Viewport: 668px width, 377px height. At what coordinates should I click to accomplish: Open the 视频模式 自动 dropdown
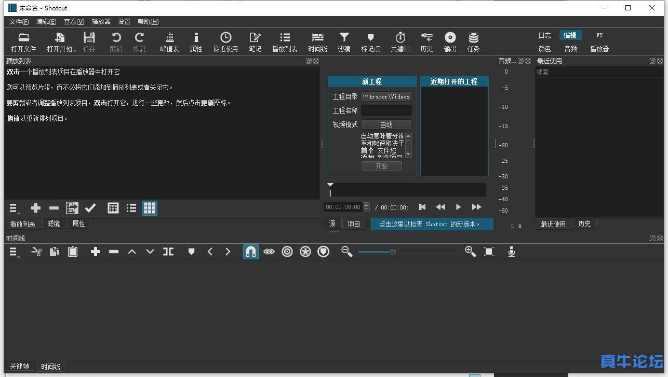[x=386, y=124]
